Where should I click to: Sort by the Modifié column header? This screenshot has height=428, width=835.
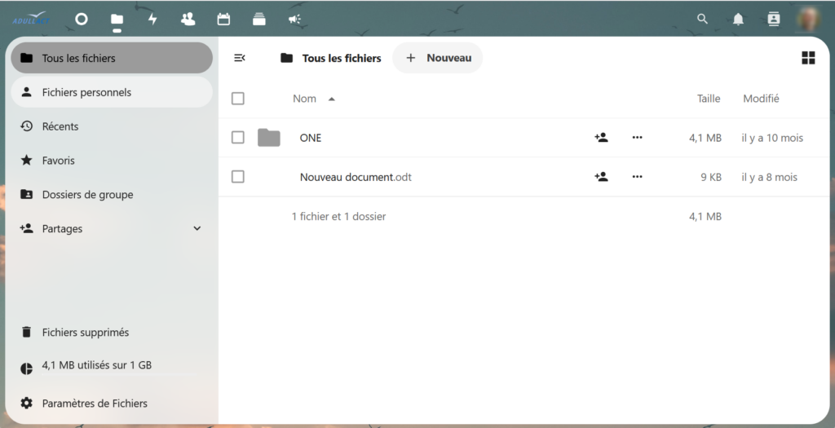761,99
